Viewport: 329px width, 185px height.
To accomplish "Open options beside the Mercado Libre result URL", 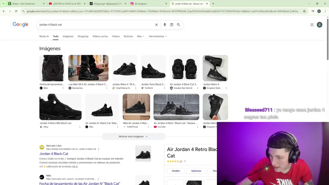I will click(x=98, y=149).
